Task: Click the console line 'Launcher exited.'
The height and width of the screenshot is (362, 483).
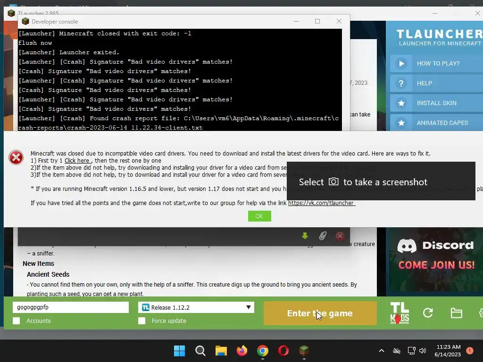Action: point(69,52)
